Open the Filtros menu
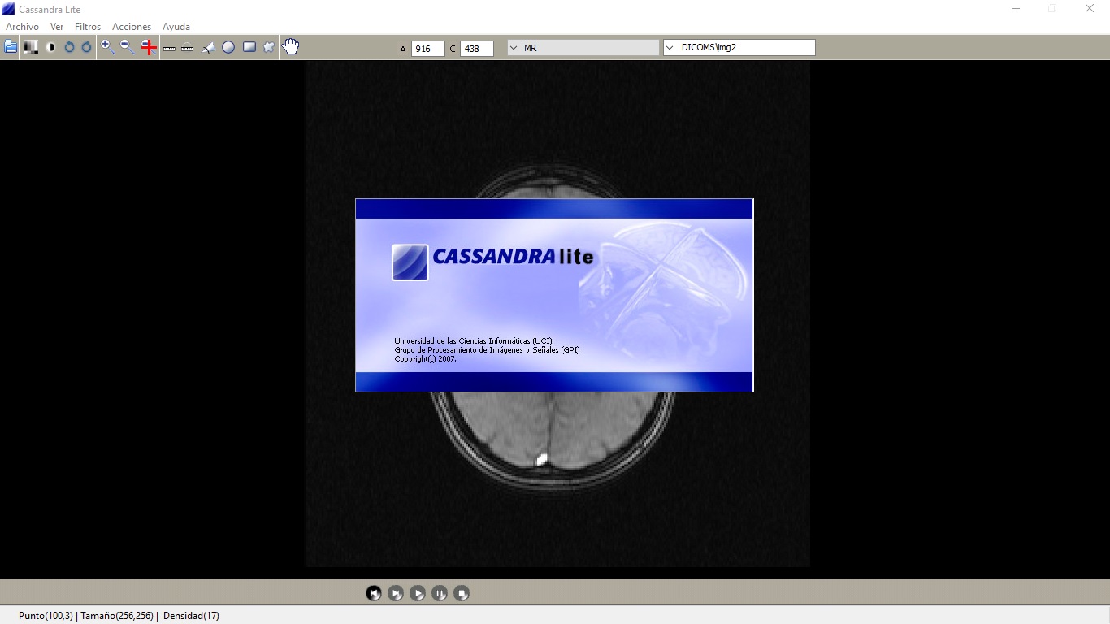Image resolution: width=1110 pixels, height=624 pixels. (x=88, y=27)
